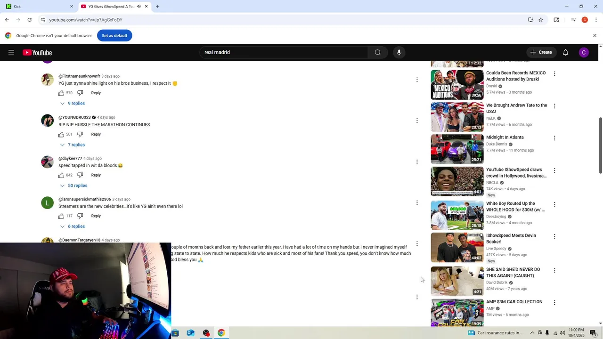
Task: Open action menu for @daykee777 comment
Action: 417,162
